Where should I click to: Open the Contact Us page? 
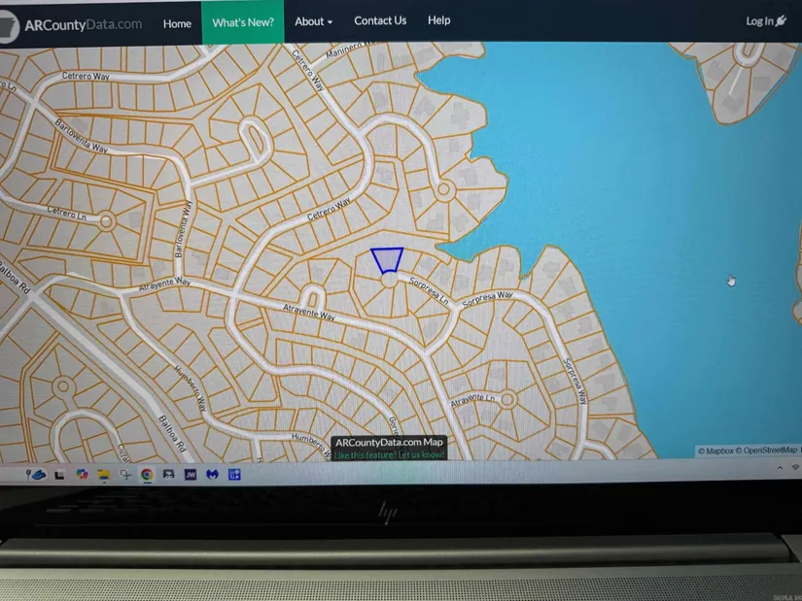pos(380,20)
